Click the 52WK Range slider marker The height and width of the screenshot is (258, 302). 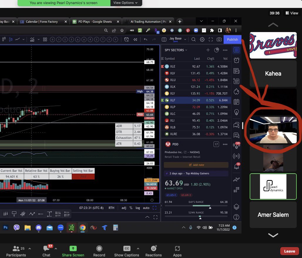(200, 218)
